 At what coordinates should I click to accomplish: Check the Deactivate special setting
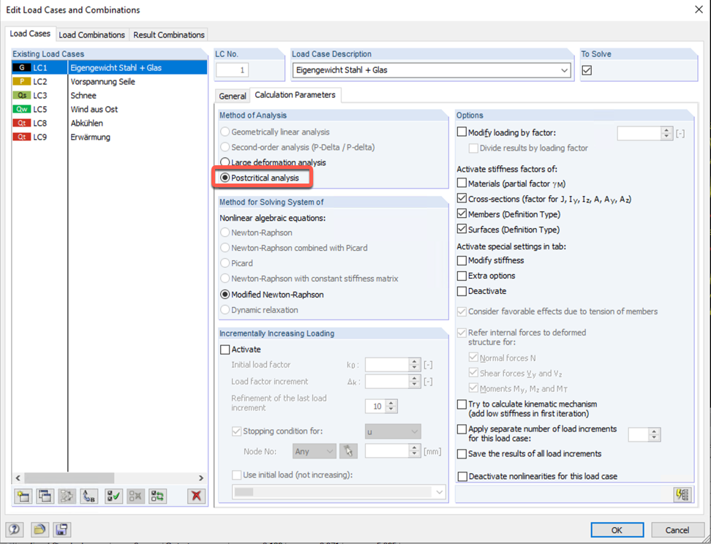(462, 291)
